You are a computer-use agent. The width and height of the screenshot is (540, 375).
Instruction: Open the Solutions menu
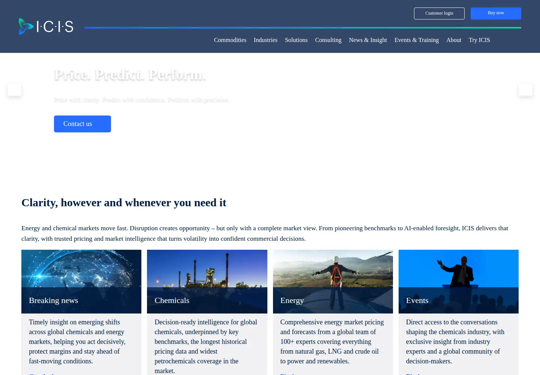point(296,40)
